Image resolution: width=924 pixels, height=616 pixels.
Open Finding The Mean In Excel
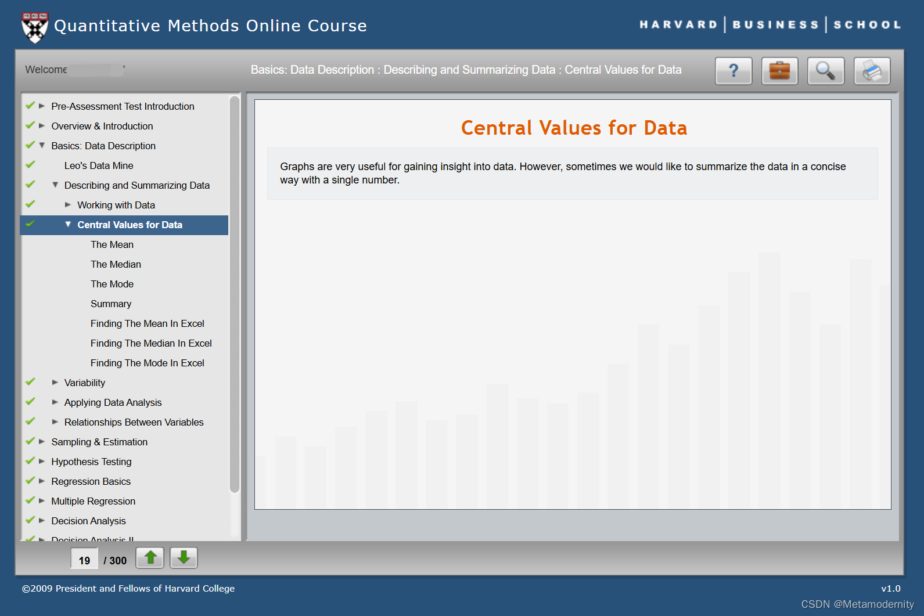tap(148, 323)
